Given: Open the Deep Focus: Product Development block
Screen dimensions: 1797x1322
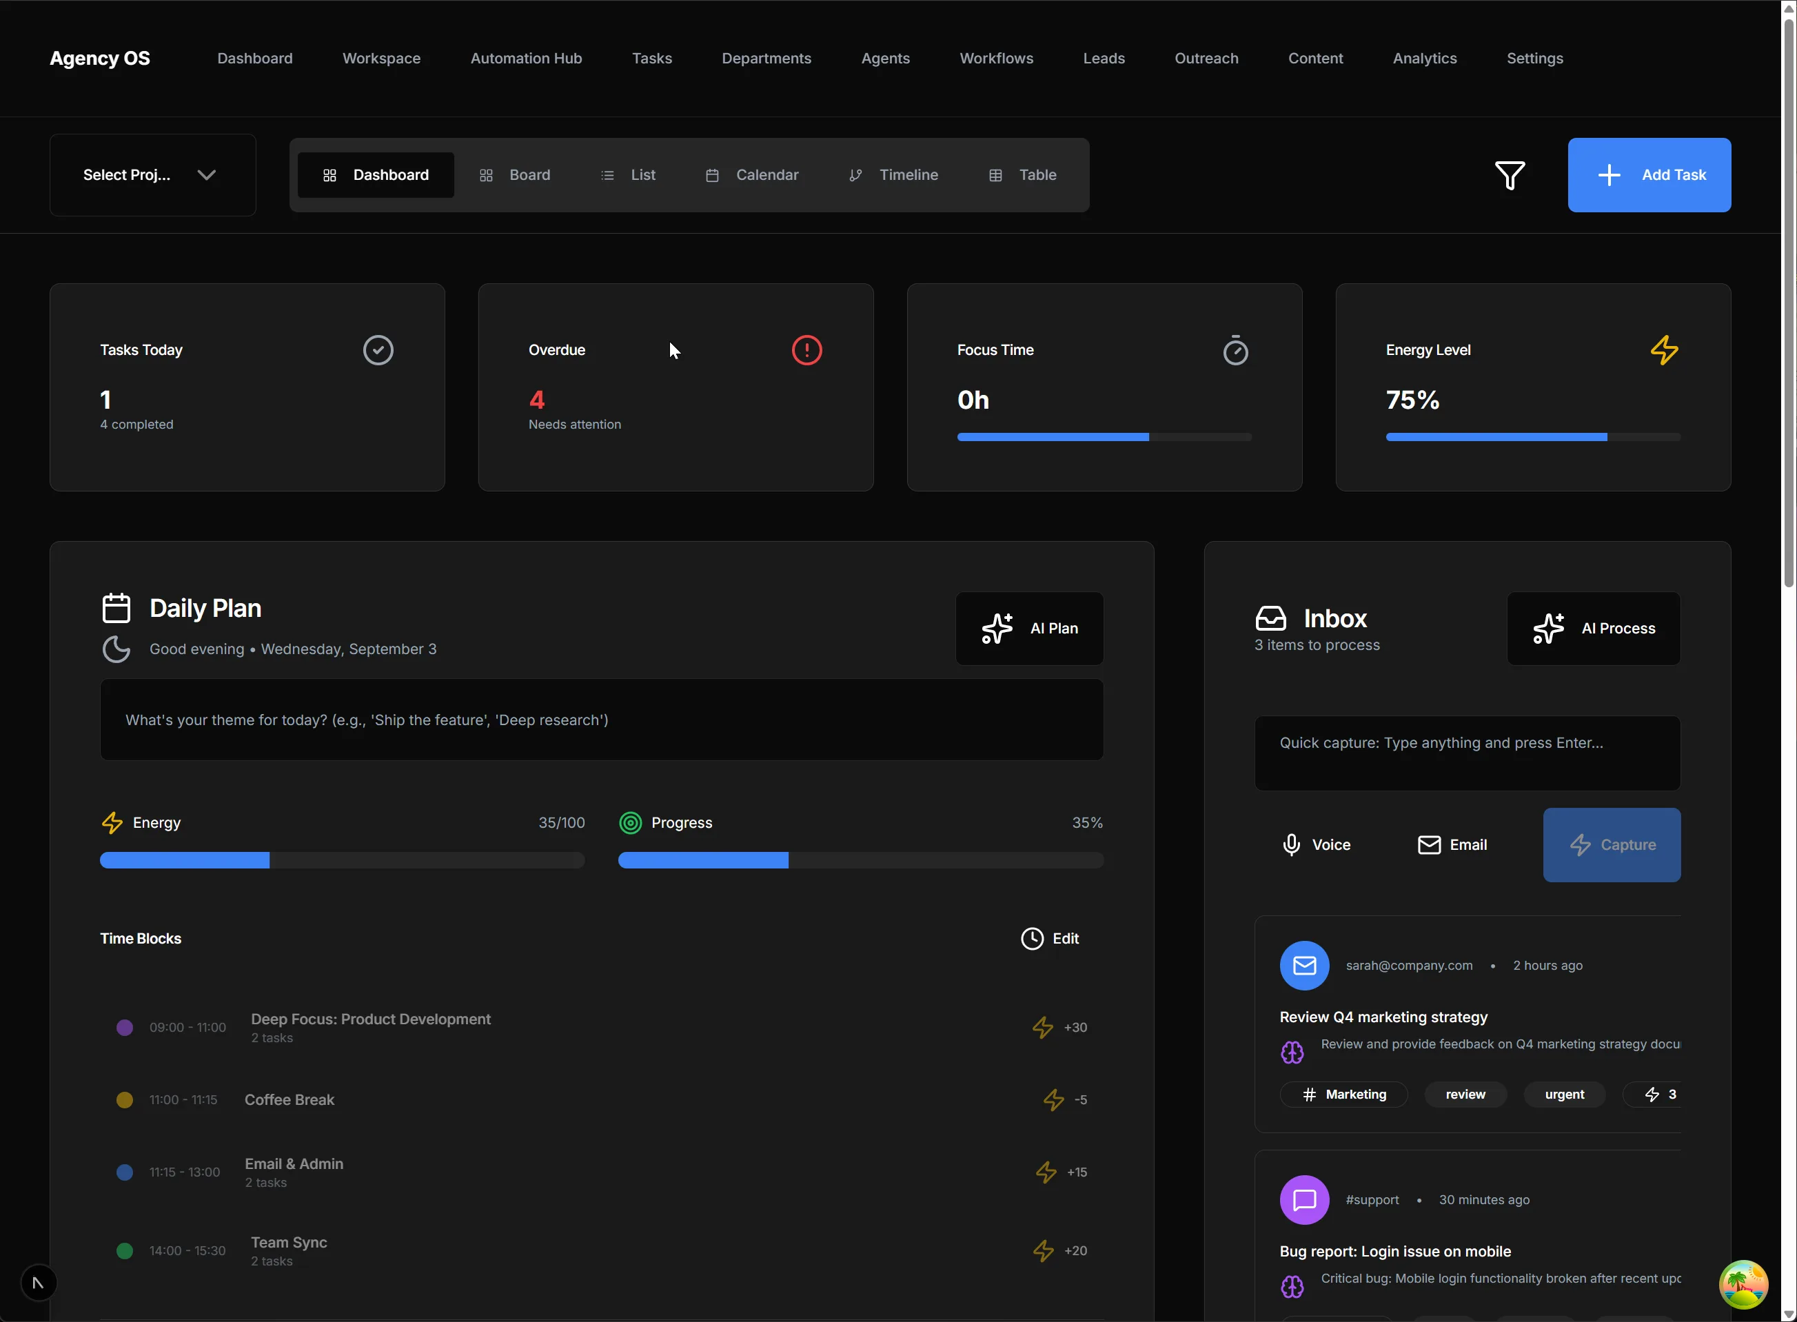Looking at the screenshot, I should pos(602,1028).
